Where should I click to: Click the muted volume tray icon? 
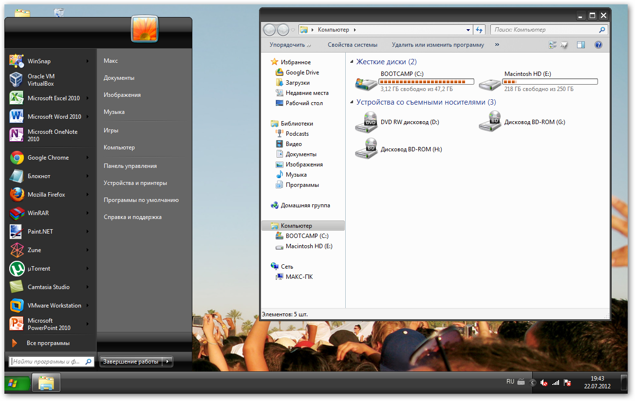point(544,383)
